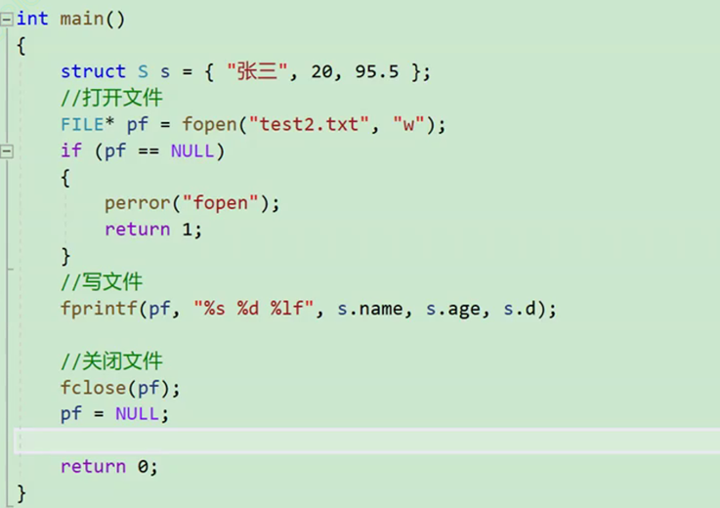Click the 's.d' argument

(520, 309)
